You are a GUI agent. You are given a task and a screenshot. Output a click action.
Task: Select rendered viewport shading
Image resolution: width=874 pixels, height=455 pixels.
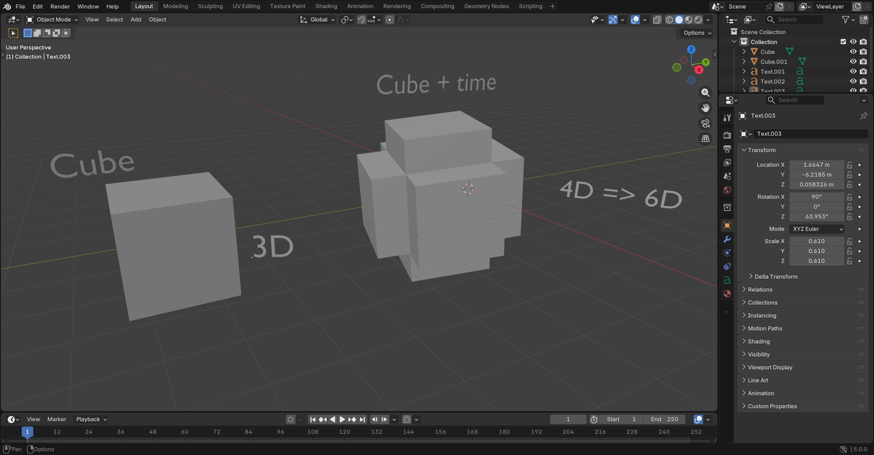698,20
